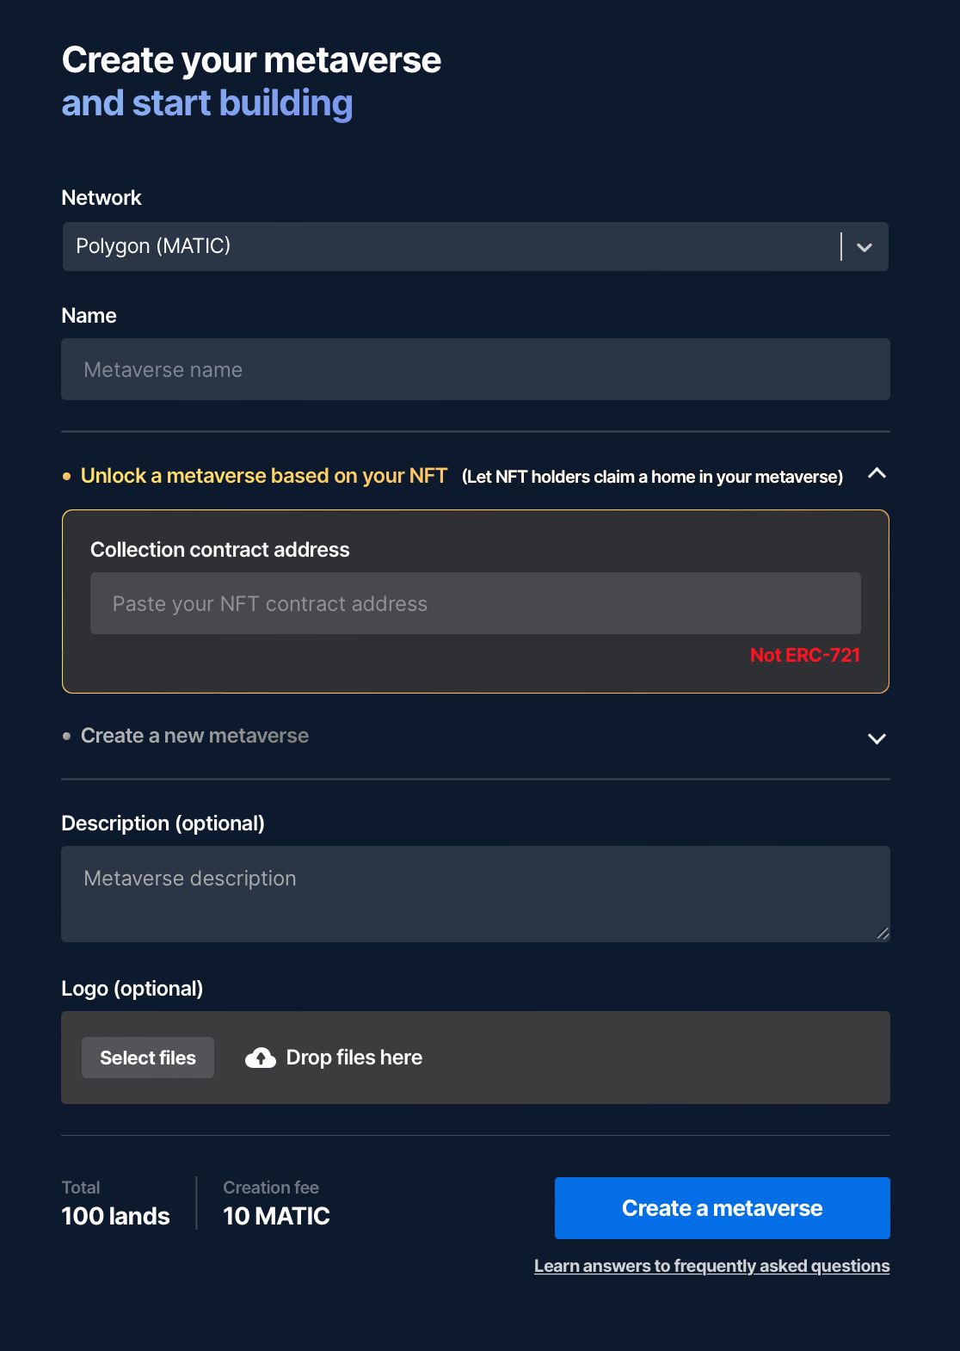Click the Not ERC-721 error message
960x1351 pixels.
click(x=805, y=655)
